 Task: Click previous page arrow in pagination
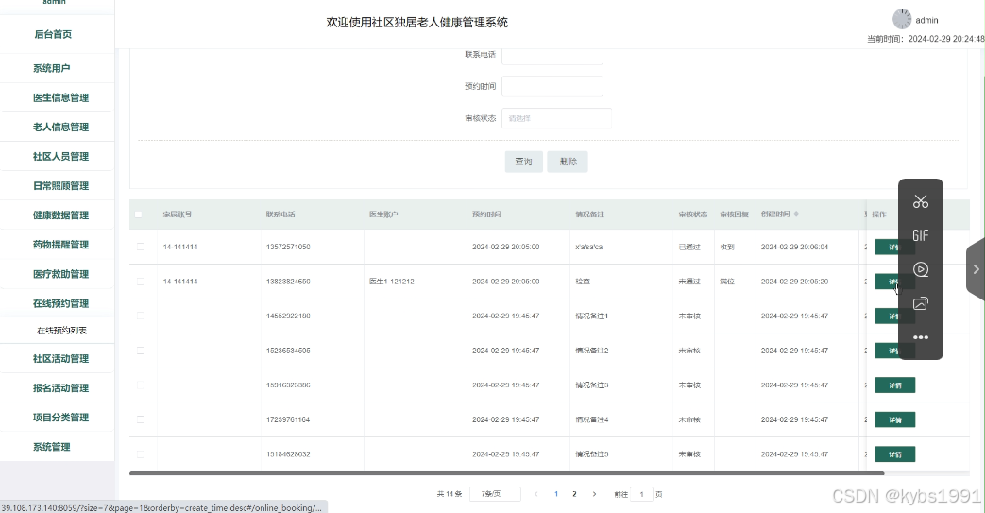click(x=535, y=494)
